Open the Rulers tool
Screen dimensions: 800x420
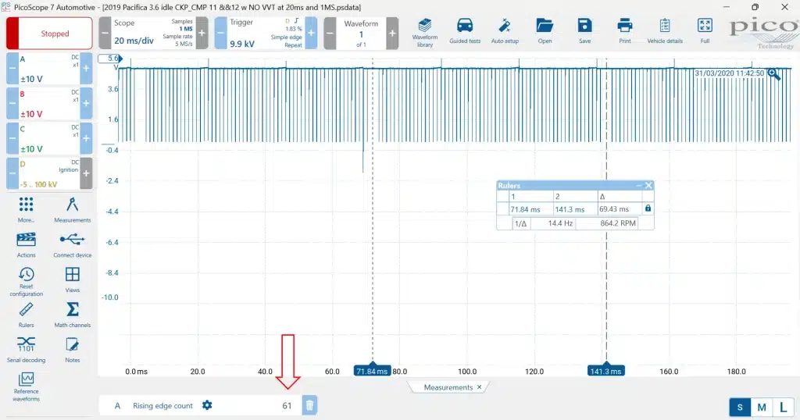tap(26, 315)
